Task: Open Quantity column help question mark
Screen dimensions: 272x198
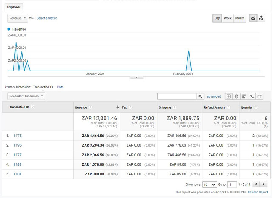Action: pyautogui.click(x=256, y=107)
